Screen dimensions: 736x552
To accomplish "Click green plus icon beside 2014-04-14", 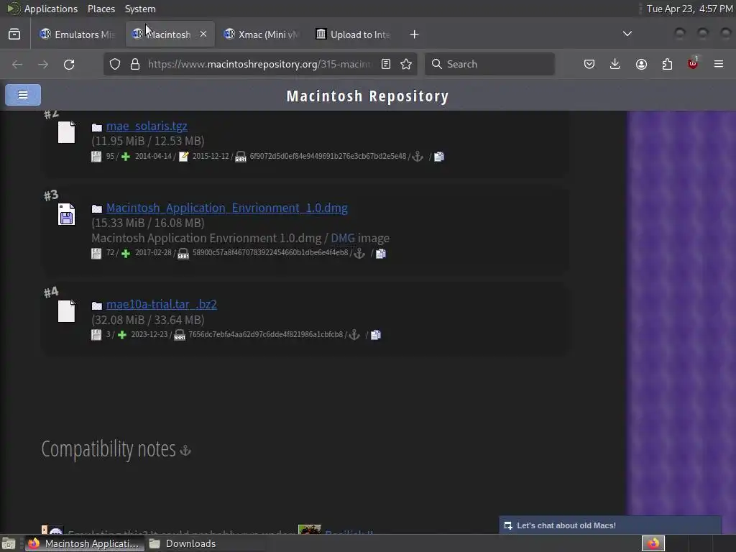I will tap(125, 157).
